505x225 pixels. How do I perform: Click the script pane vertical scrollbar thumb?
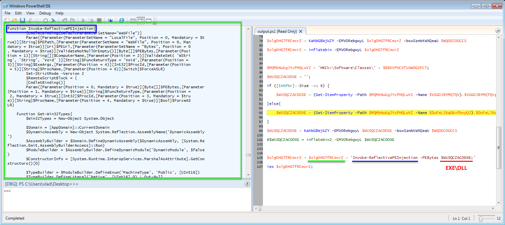[x=499, y=148]
